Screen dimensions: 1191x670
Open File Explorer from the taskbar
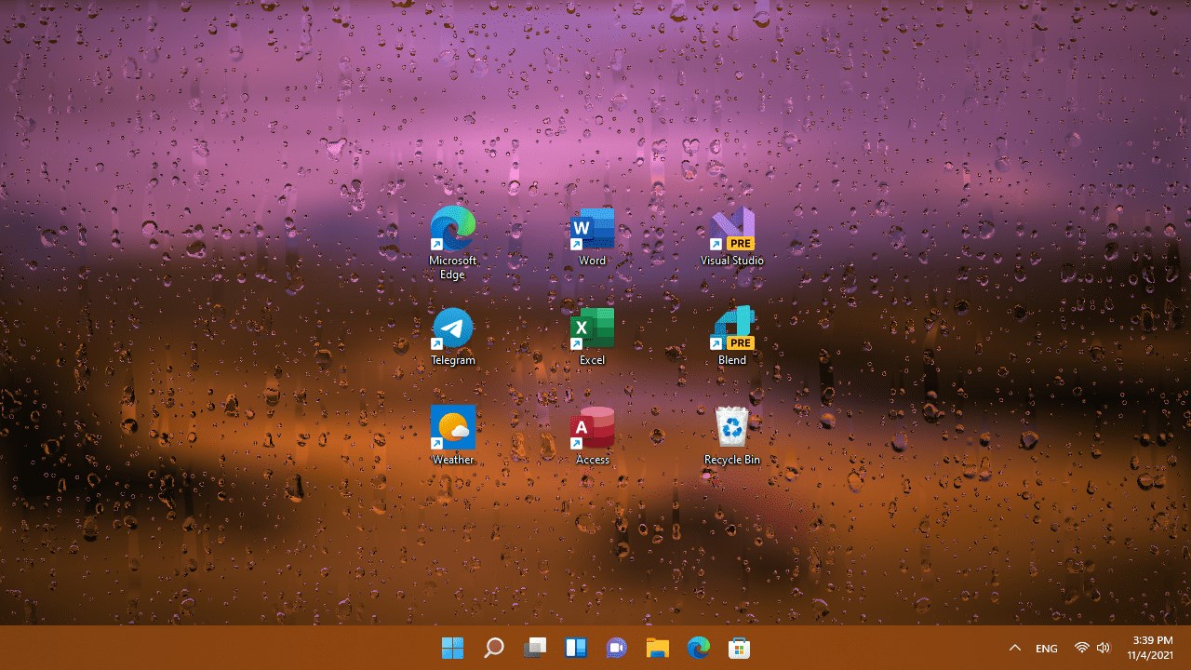(658, 648)
